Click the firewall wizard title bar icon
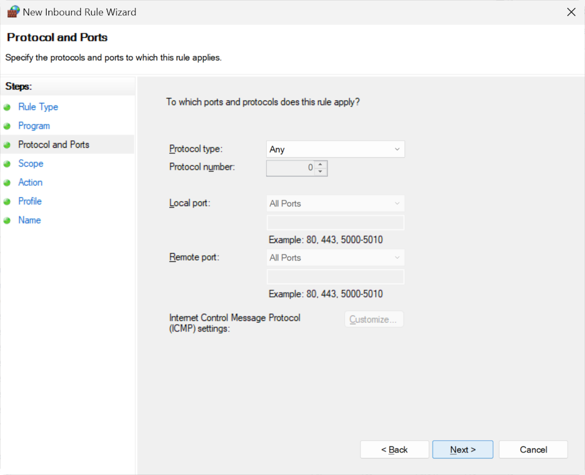 pos(13,11)
